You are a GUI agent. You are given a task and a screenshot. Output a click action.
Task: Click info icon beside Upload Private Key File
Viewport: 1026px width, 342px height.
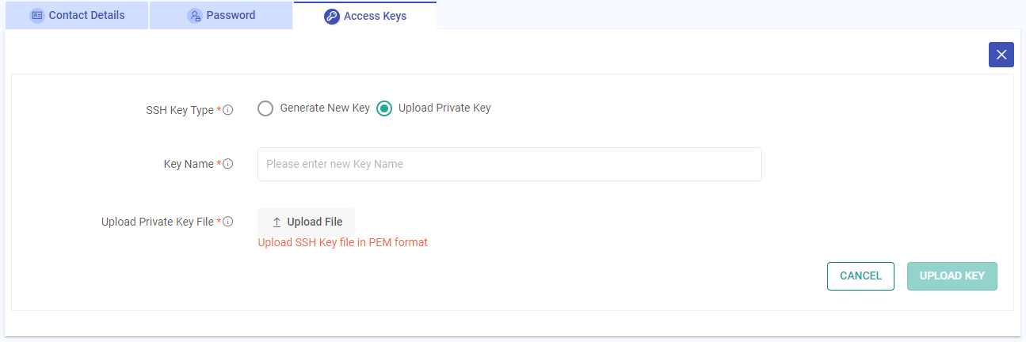coord(228,222)
